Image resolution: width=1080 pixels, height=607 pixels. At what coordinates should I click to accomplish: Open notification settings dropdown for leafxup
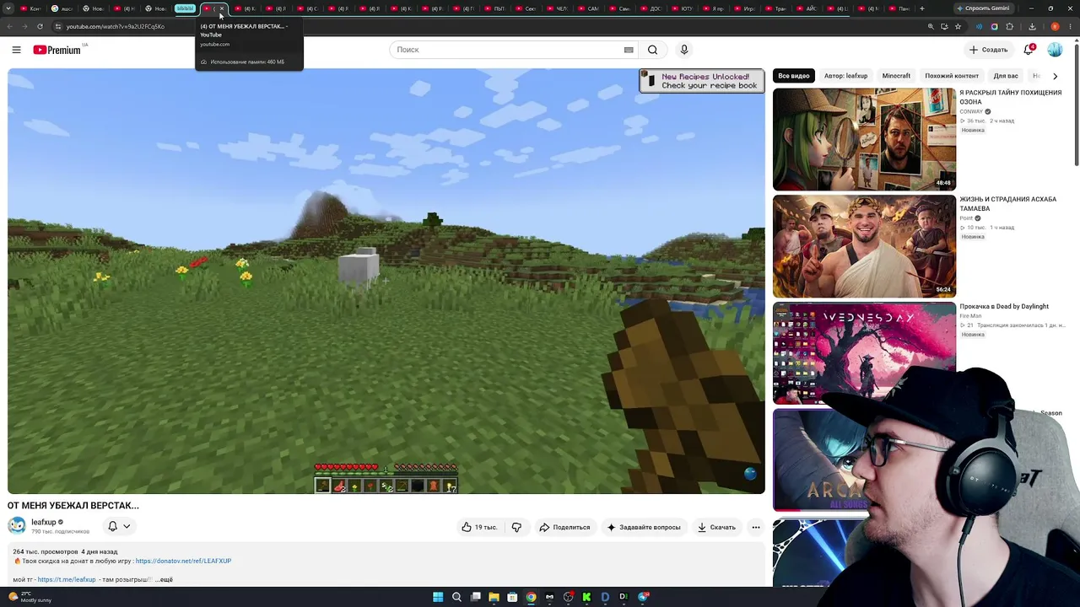click(x=119, y=526)
